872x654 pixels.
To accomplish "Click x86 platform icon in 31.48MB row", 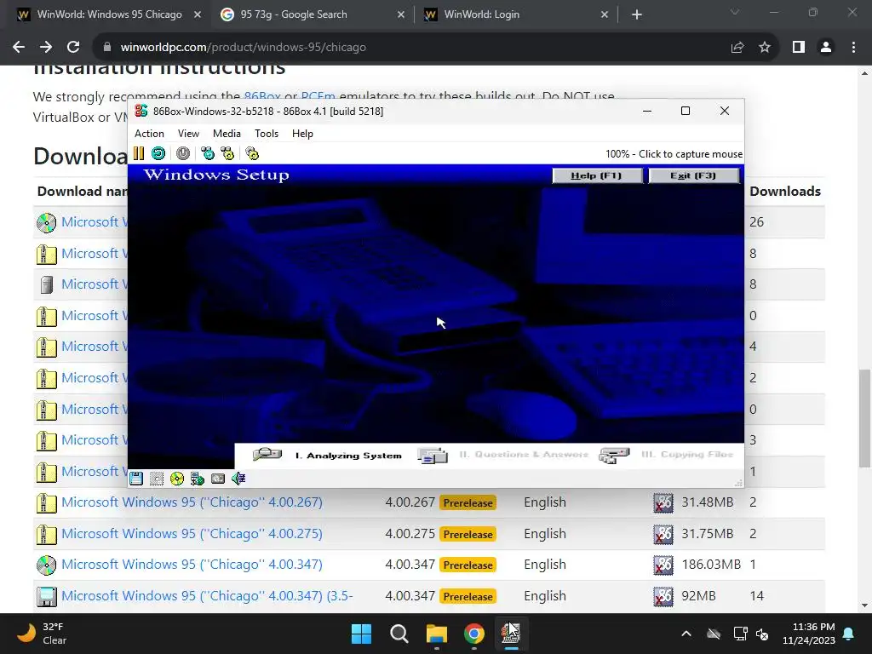I will (663, 502).
